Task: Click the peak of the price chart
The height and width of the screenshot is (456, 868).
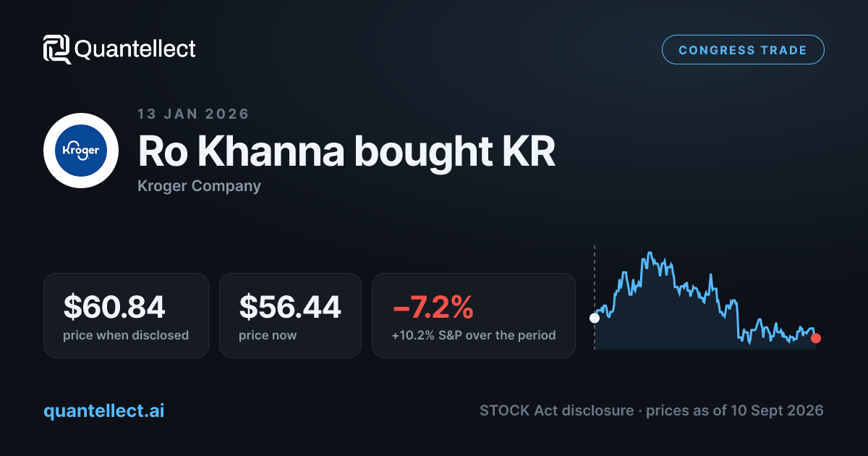Action: pos(650,253)
